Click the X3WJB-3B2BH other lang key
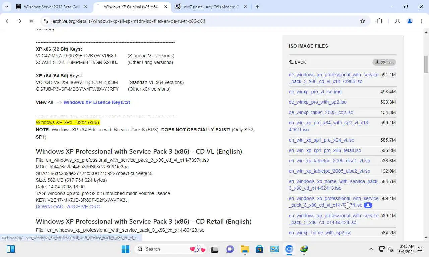Screen dimensions: 429x257 point(77,62)
